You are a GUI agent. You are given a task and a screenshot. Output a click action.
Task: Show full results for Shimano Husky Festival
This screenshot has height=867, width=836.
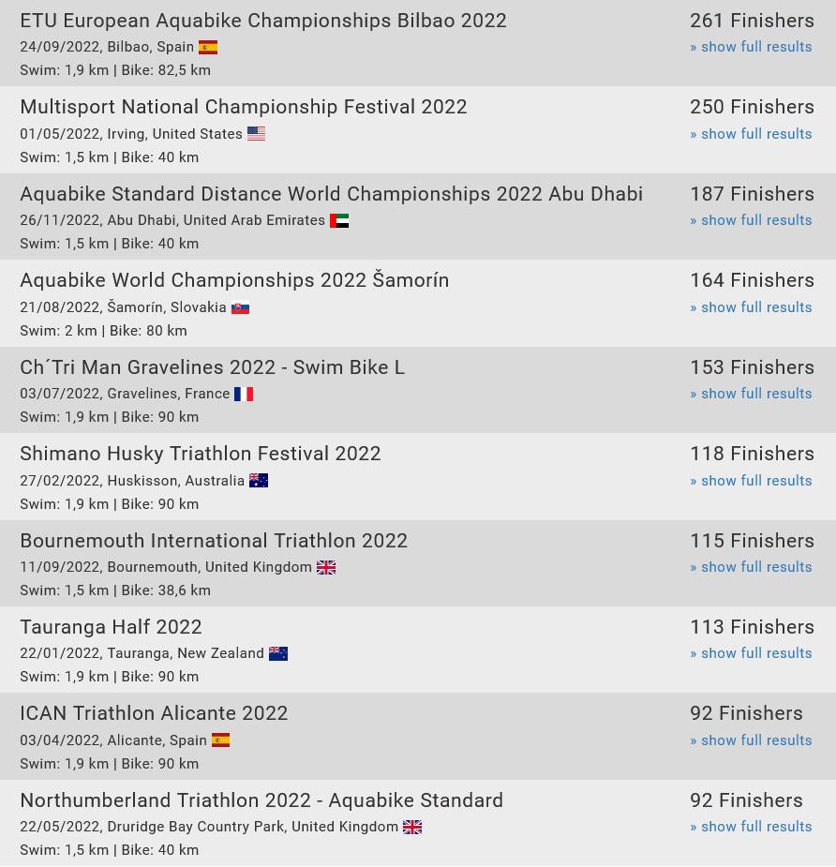(751, 481)
